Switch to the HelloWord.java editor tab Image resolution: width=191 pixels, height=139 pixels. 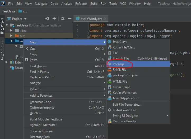[91, 19]
